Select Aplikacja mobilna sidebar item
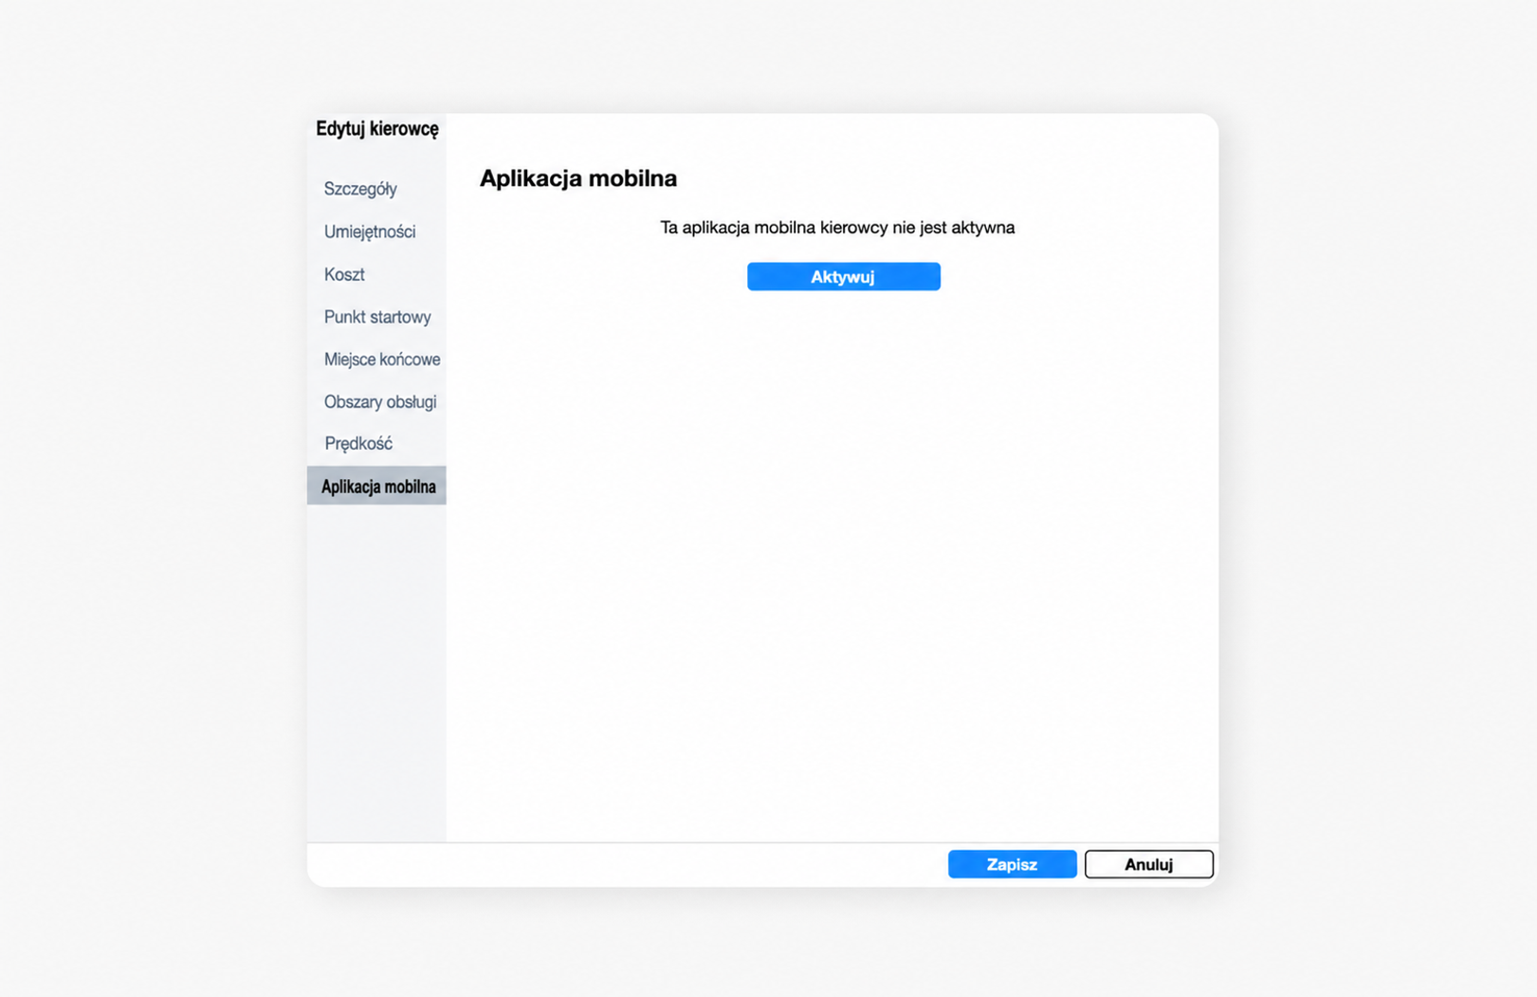The height and width of the screenshot is (997, 1537). point(376,486)
